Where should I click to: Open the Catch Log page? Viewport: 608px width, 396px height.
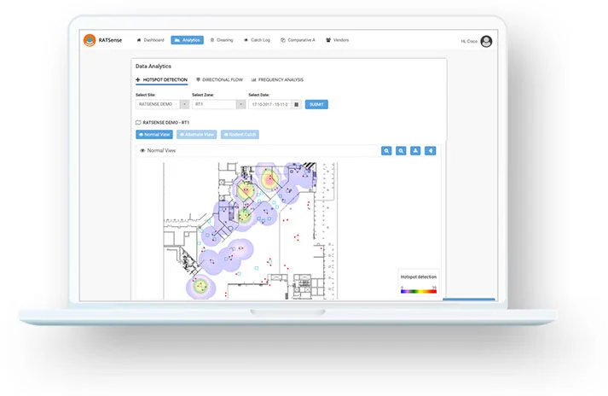(x=258, y=40)
